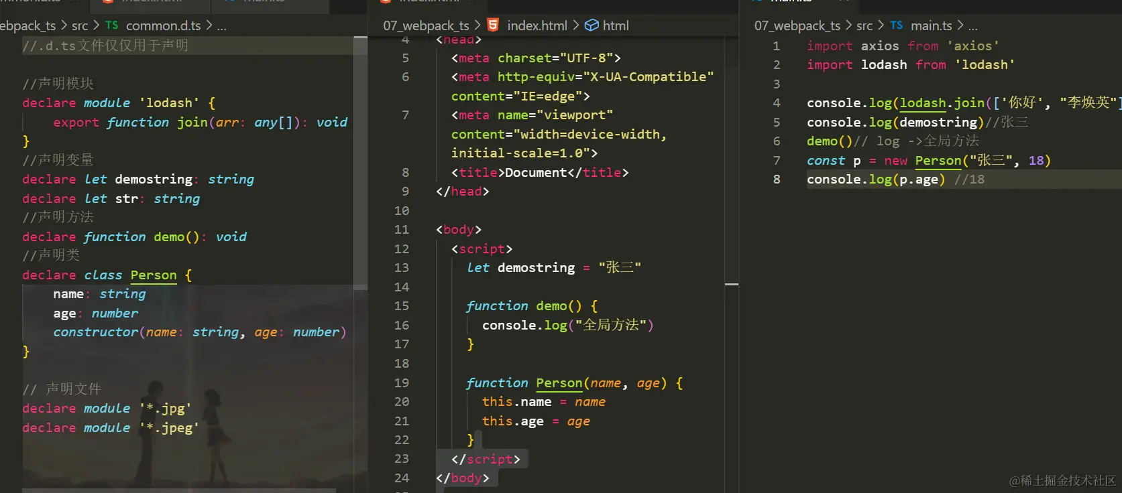Viewport: 1122px width, 493px height.
Task: Click 'demo()' in declare function line
Action: [x=176, y=236]
